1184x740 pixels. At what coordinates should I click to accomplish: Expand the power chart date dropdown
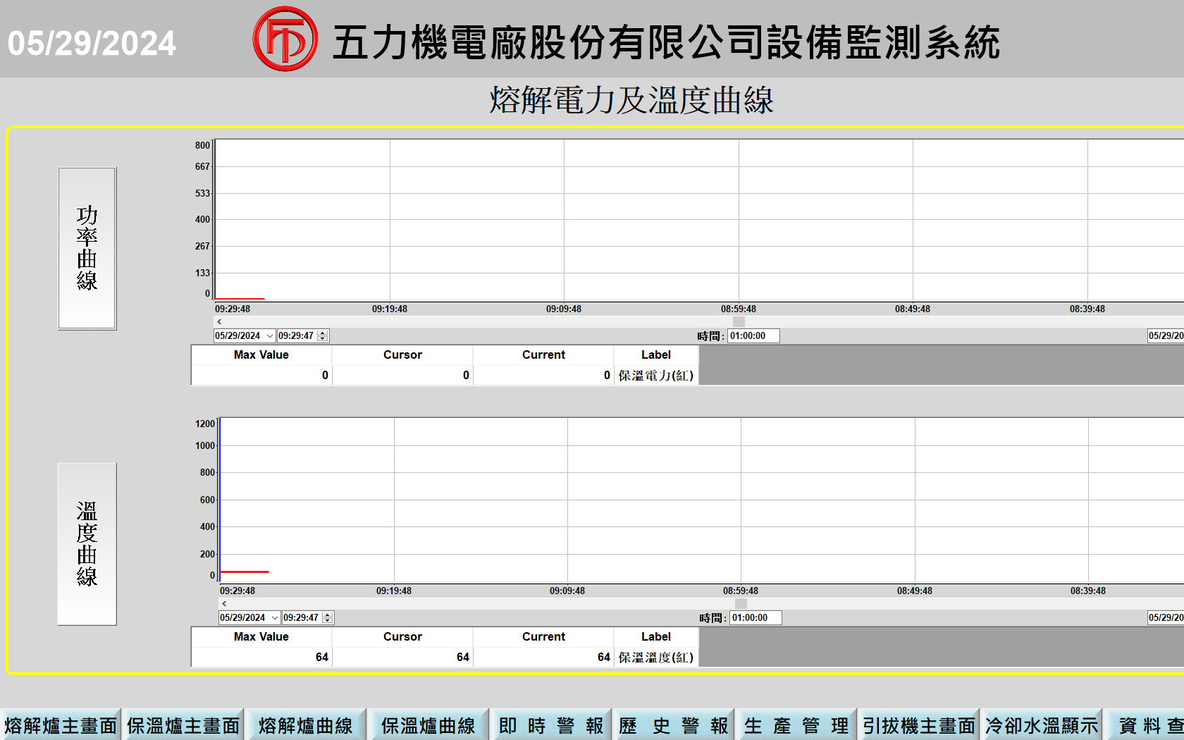269,336
